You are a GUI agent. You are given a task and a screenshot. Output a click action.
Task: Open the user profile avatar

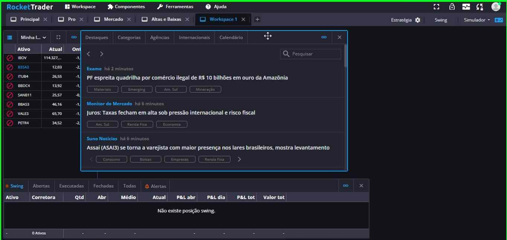496,6
